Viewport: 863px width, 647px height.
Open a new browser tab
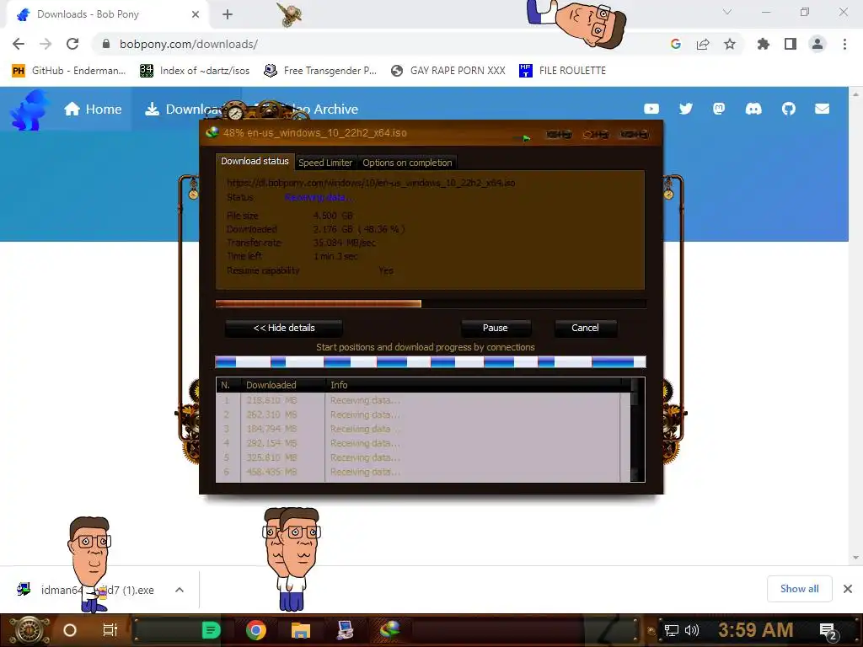(228, 14)
